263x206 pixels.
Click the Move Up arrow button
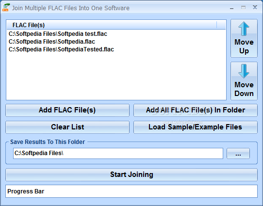click(x=244, y=38)
